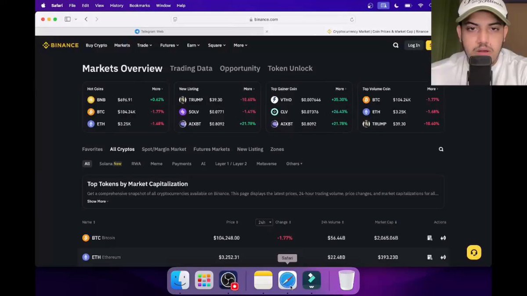527x296 pixels.
Task: Open the Markets nav link
Action: pos(122,45)
